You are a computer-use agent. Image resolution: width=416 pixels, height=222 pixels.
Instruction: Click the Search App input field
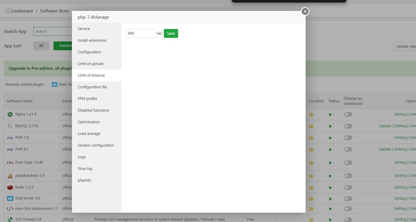[53, 31]
